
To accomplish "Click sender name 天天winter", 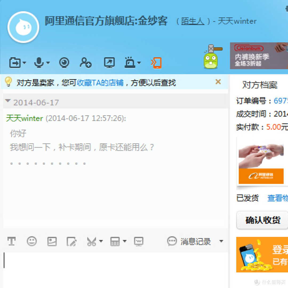I will [x=25, y=118].
